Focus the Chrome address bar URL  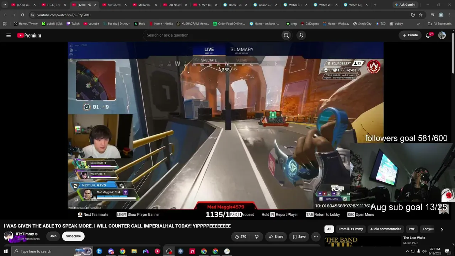(64, 15)
